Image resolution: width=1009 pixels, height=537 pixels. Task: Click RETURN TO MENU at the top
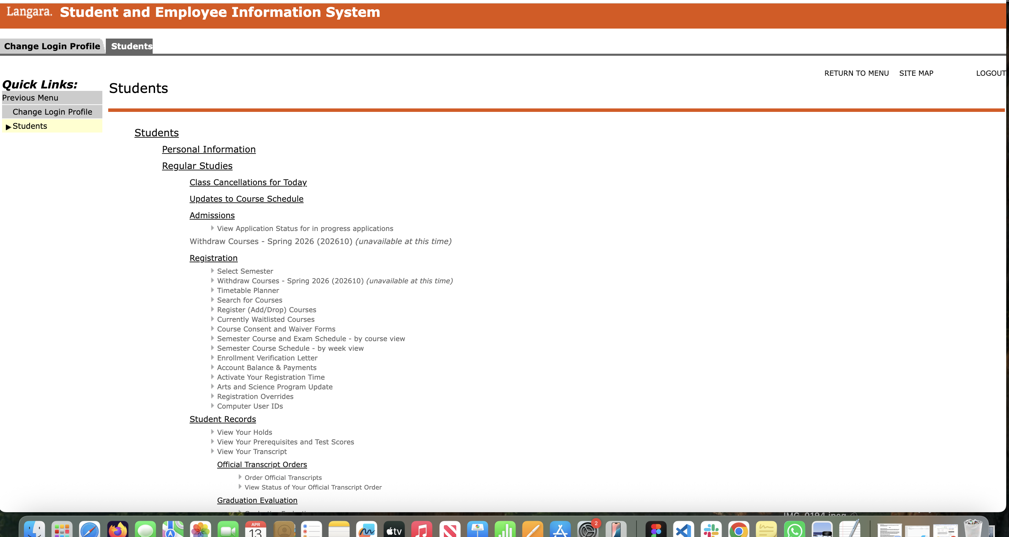(x=857, y=73)
